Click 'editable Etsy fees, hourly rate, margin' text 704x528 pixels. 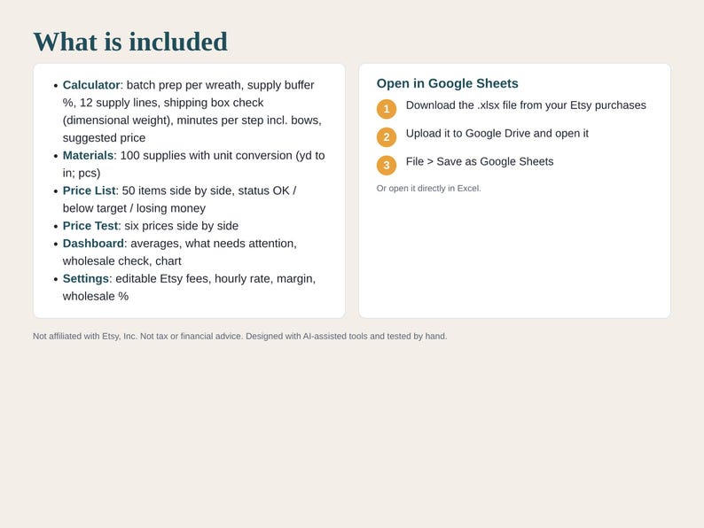[x=215, y=278]
